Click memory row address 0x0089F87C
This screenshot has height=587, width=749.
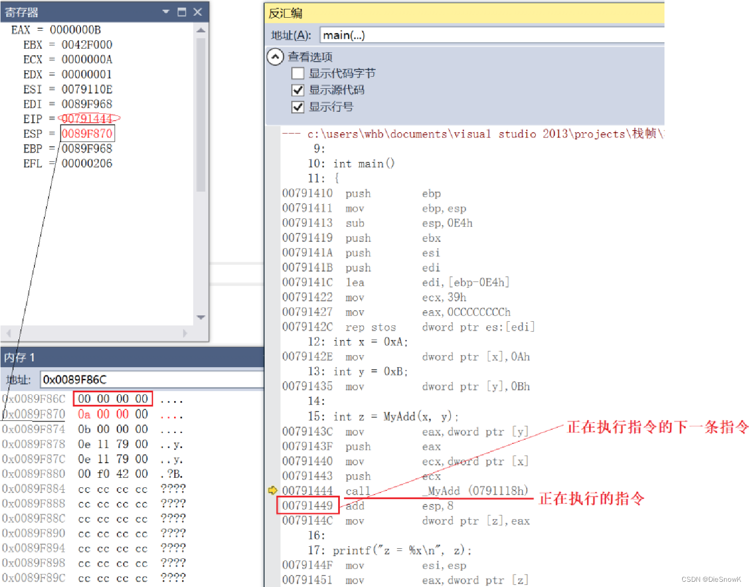34,459
